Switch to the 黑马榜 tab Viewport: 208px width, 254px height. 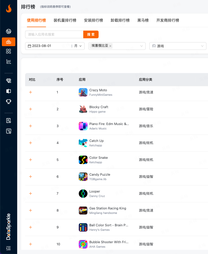pos(143,20)
